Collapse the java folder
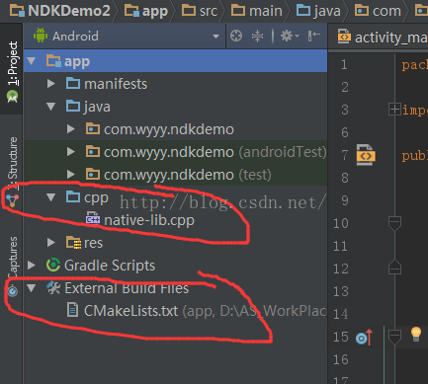Screen dimensions: 428x384 pos(50,107)
